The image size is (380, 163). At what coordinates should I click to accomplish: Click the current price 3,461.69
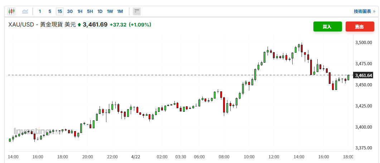coord(95,24)
